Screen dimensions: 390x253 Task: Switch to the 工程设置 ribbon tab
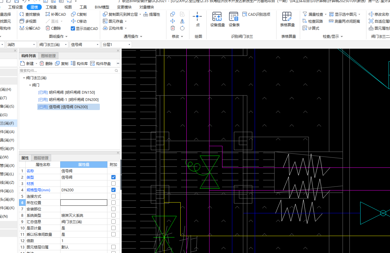click(15, 7)
